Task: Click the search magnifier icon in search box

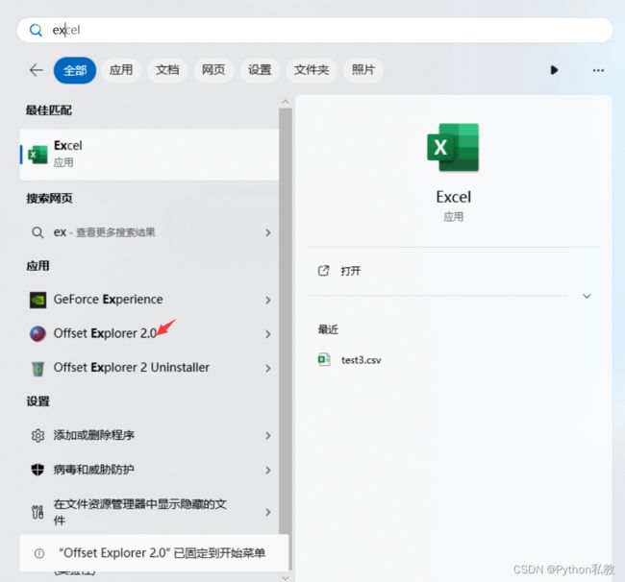Action: tap(36, 31)
